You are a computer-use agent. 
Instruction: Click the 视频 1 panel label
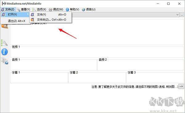(x=16, y=47)
